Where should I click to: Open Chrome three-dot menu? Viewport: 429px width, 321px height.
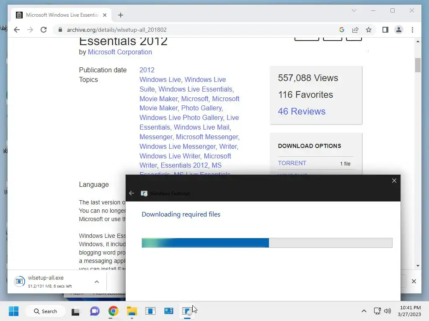[412, 30]
